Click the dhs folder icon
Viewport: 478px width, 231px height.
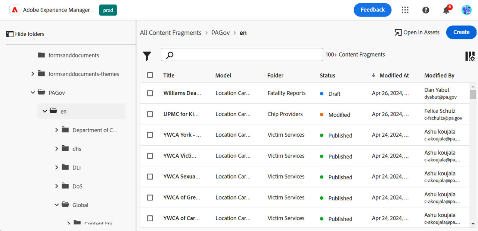pos(65,149)
